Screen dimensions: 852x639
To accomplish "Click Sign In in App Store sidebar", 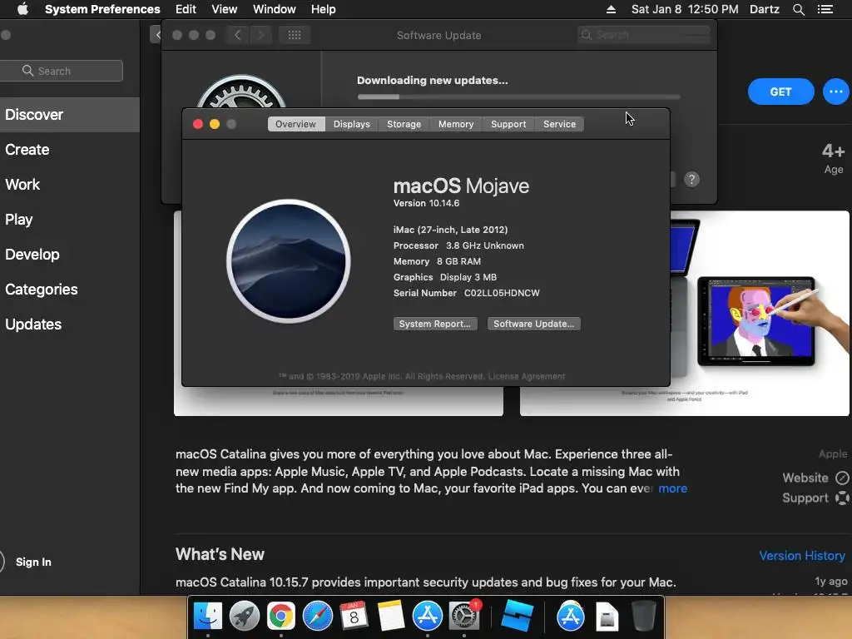I will (33, 562).
